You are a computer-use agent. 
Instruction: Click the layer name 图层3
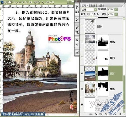112,58
